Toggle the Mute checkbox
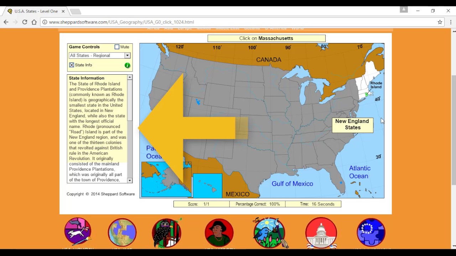The height and width of the screenshot is (256, 456). pyautogui.click(x=117, y=47)
